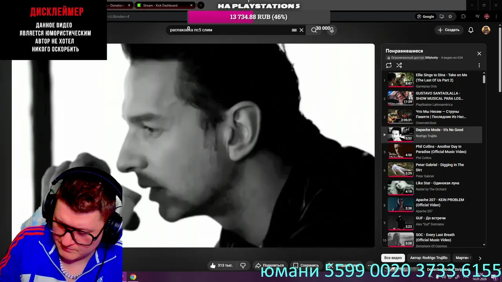This screenshot has width=502, height=282.
Task: Play Apache 207 - KEIN PROBLEM video
Action: (x=432, y=205)
